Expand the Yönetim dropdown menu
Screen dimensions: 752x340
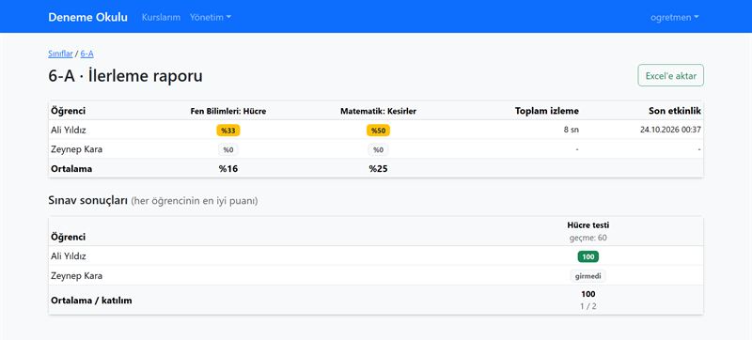tap(211, 17)
